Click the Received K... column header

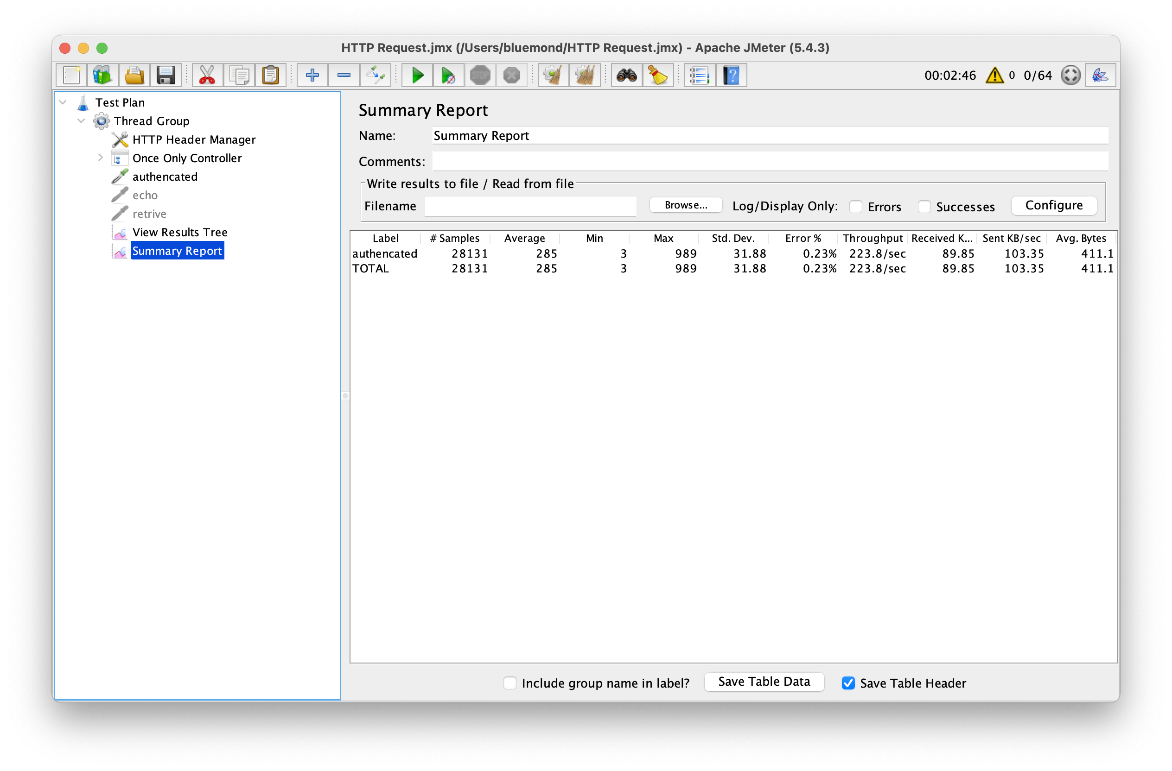tap(942, 239)
